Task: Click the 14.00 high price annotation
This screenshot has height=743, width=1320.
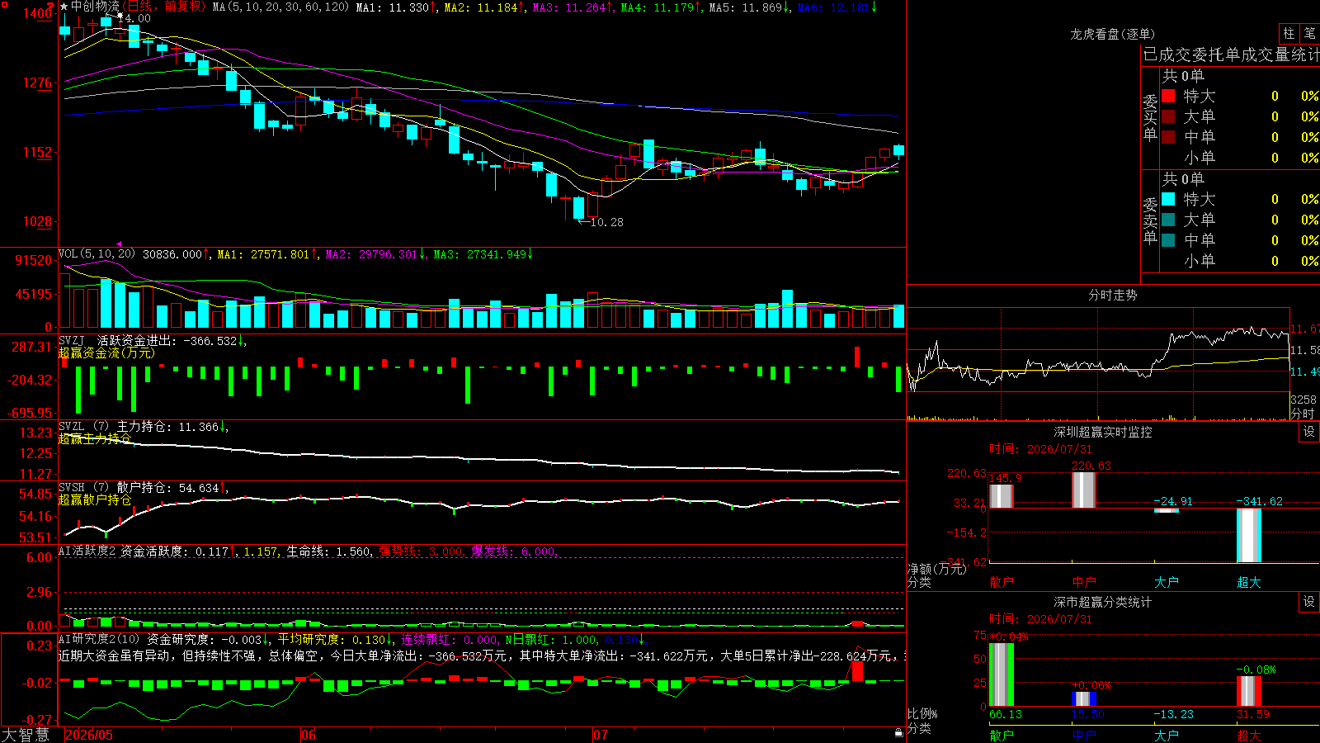Action: point(134,18)
